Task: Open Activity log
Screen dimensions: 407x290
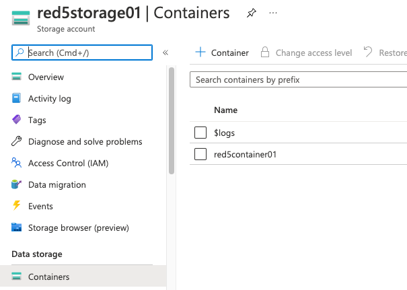Action: pyautogui.click(x=50, y=99)
